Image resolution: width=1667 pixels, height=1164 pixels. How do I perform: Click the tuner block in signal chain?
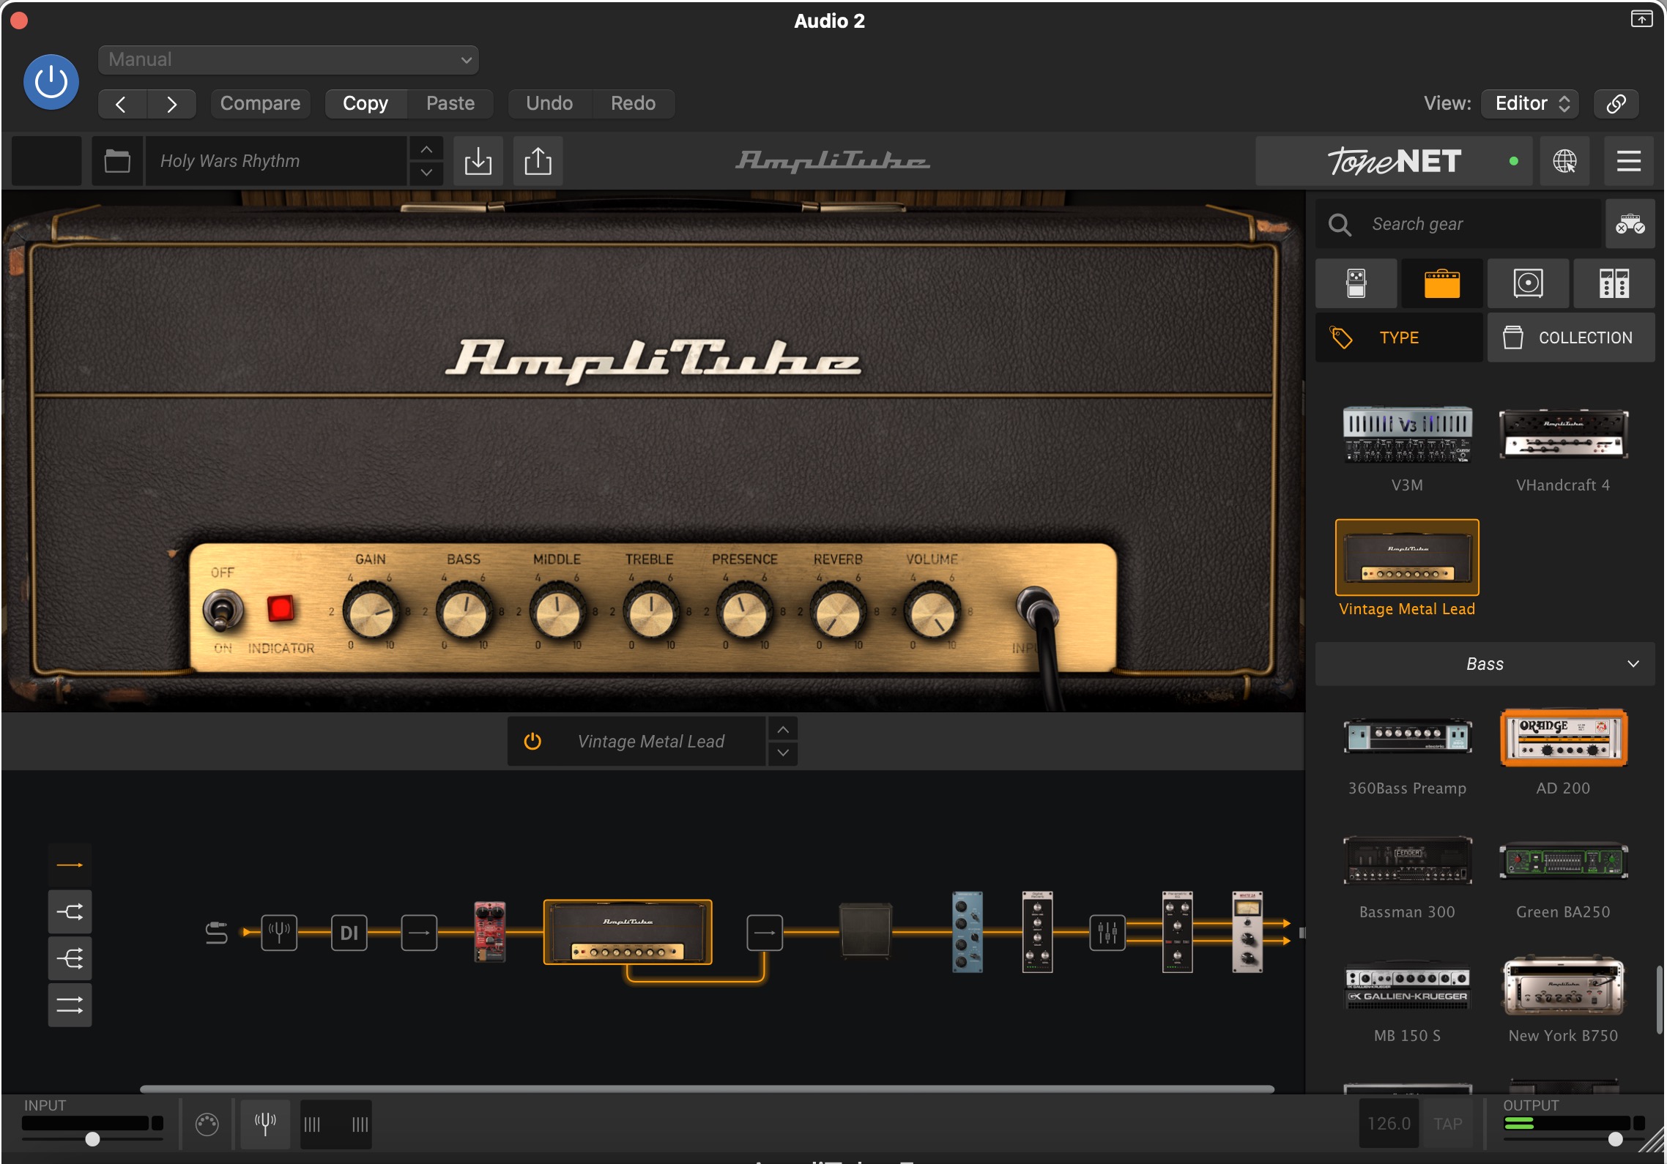(279, 933)
